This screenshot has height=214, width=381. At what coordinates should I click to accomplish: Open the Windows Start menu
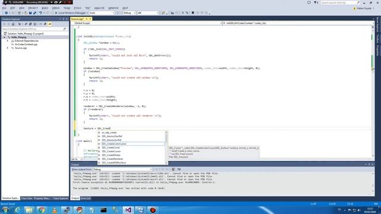[x=5, y=210]
